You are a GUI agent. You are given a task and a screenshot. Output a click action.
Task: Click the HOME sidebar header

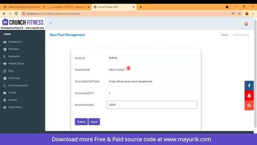pyautogui.click(x=7, y=34)
